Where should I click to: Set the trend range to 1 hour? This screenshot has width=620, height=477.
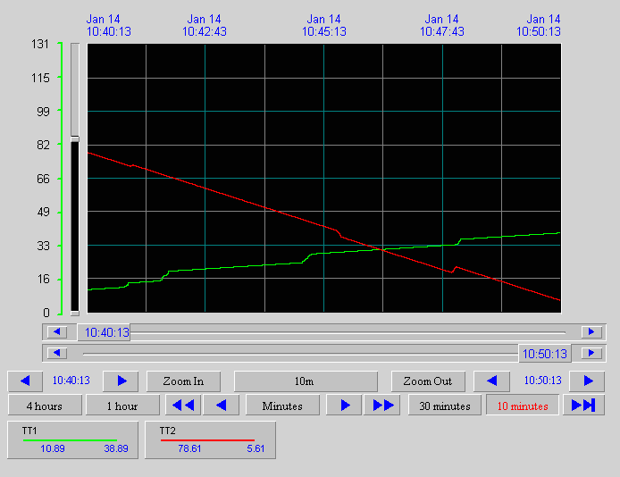point(122,406)
